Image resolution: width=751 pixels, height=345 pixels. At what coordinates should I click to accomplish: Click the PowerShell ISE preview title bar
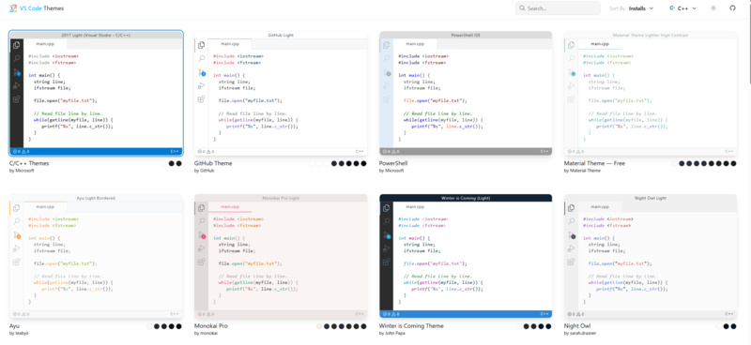click(x=466, y=35)
